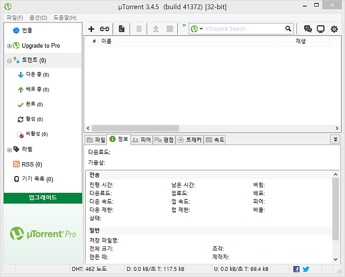Click the µTorrent logo in title bar

[8, 7]
